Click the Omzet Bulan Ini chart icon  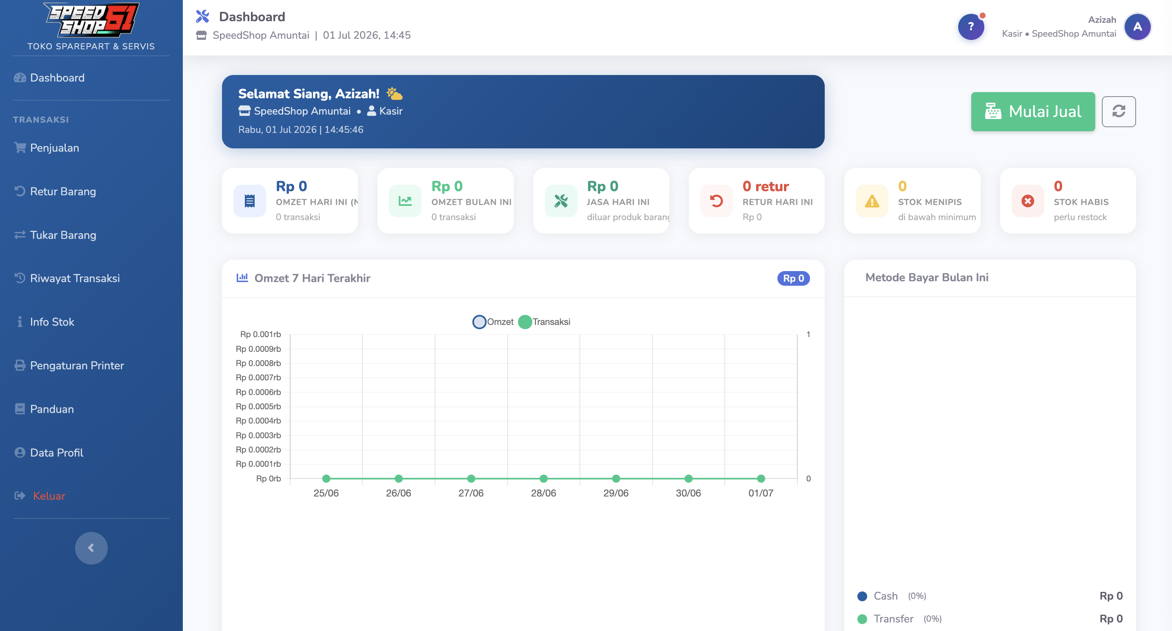(x=405, y=201)
